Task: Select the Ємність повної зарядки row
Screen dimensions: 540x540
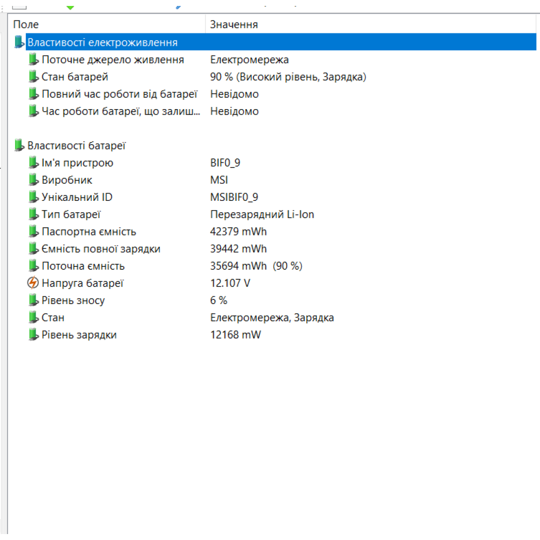Action: 100,249
